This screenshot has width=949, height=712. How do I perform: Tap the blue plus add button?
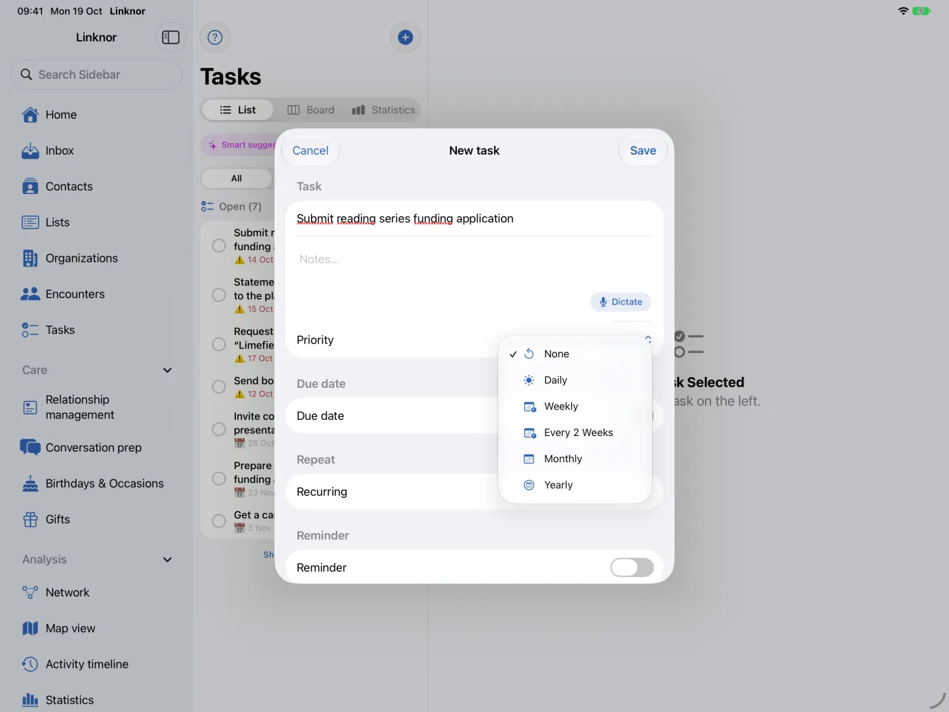(x=405, y=37)
